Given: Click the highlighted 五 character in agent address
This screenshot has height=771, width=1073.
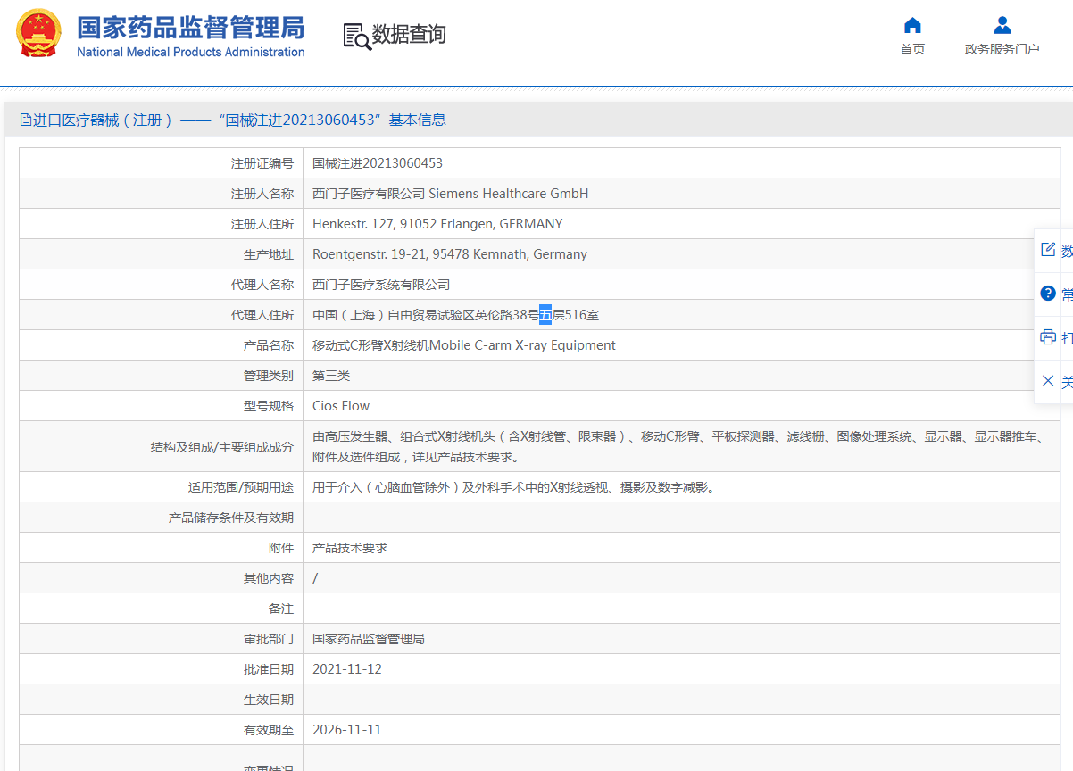Looking at the screenshot, I should coord(545,315).
